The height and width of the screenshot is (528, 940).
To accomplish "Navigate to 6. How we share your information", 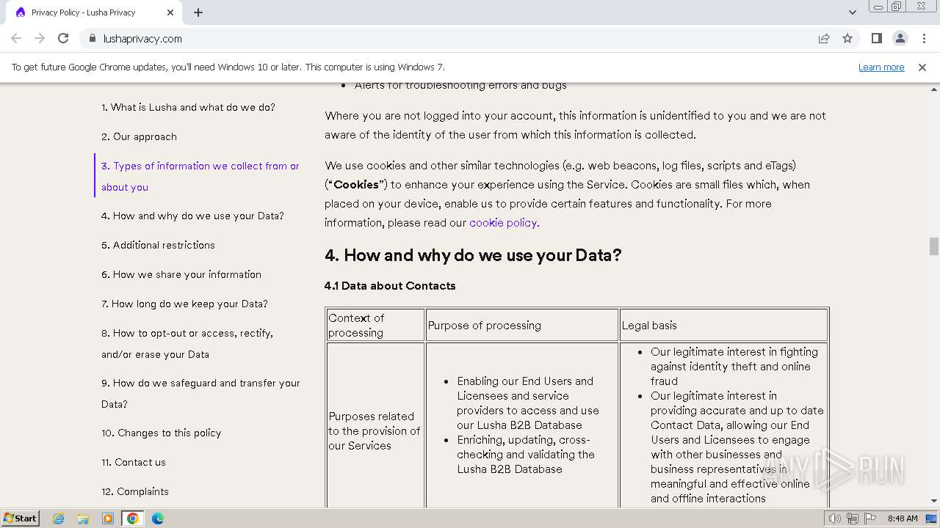I will pos(181,274).
